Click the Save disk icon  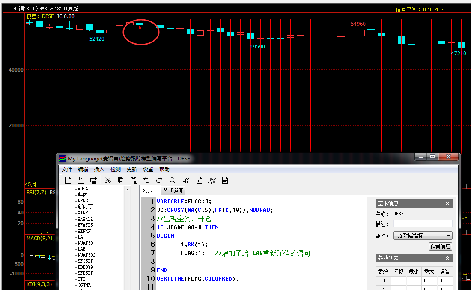81,180
